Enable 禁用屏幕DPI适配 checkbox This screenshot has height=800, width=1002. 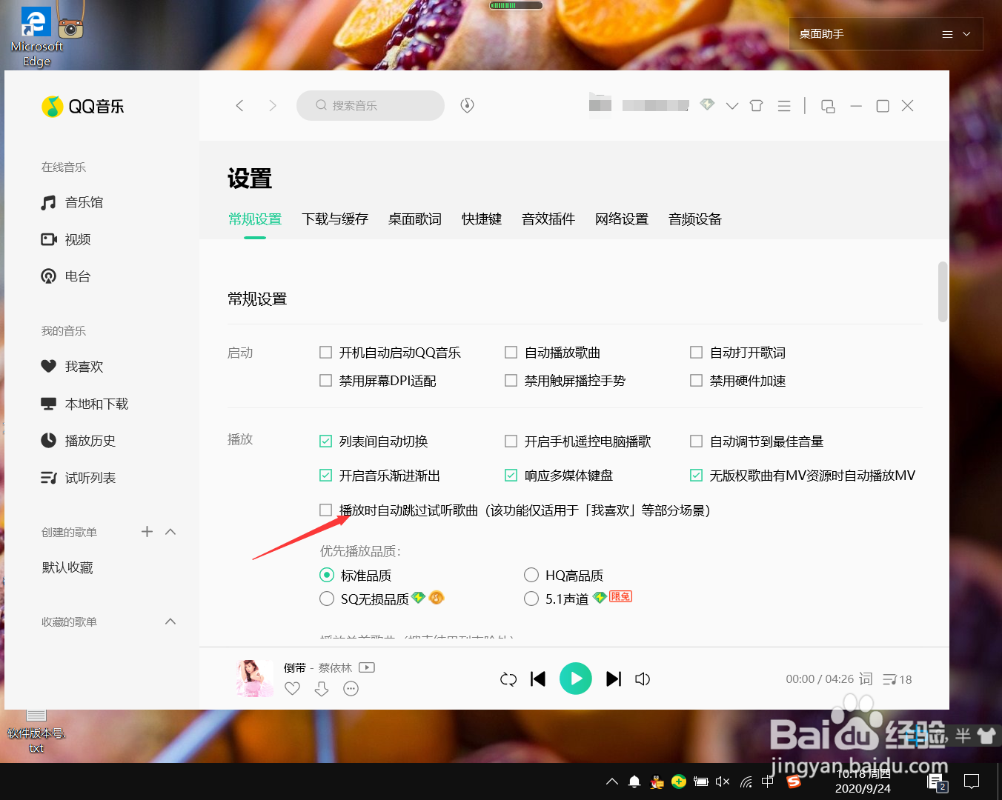click(x=325, y=381)
